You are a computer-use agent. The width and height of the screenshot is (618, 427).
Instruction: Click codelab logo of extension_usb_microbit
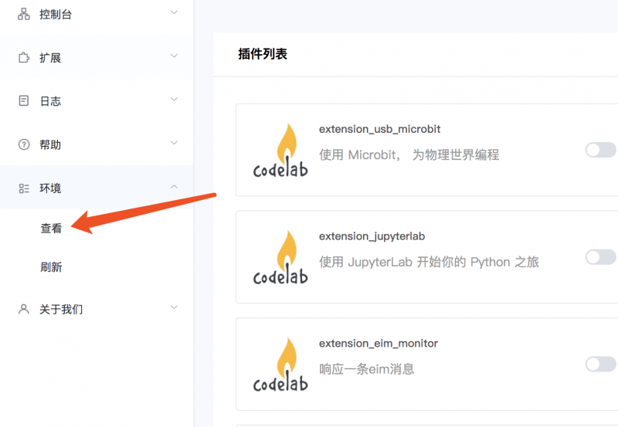click(x=280, y=150)
